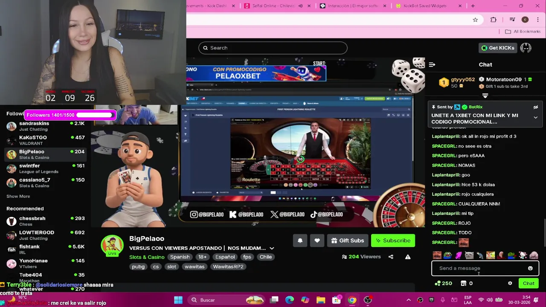This screenshot has width=546, height=307.
Task: Click the gtyyy052 top gifter entry
Action: click(458, 83)
